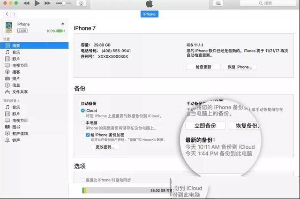This screenshot has width=300, height=199.
Task: Open 电视节目 under on-my-device section
Action: 34,120
